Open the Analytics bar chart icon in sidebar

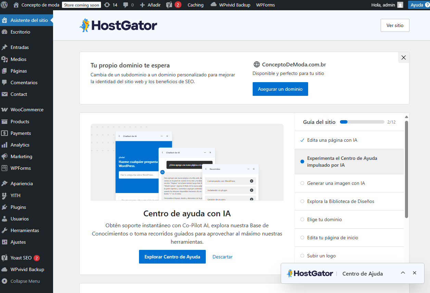[x=4, y=145]
